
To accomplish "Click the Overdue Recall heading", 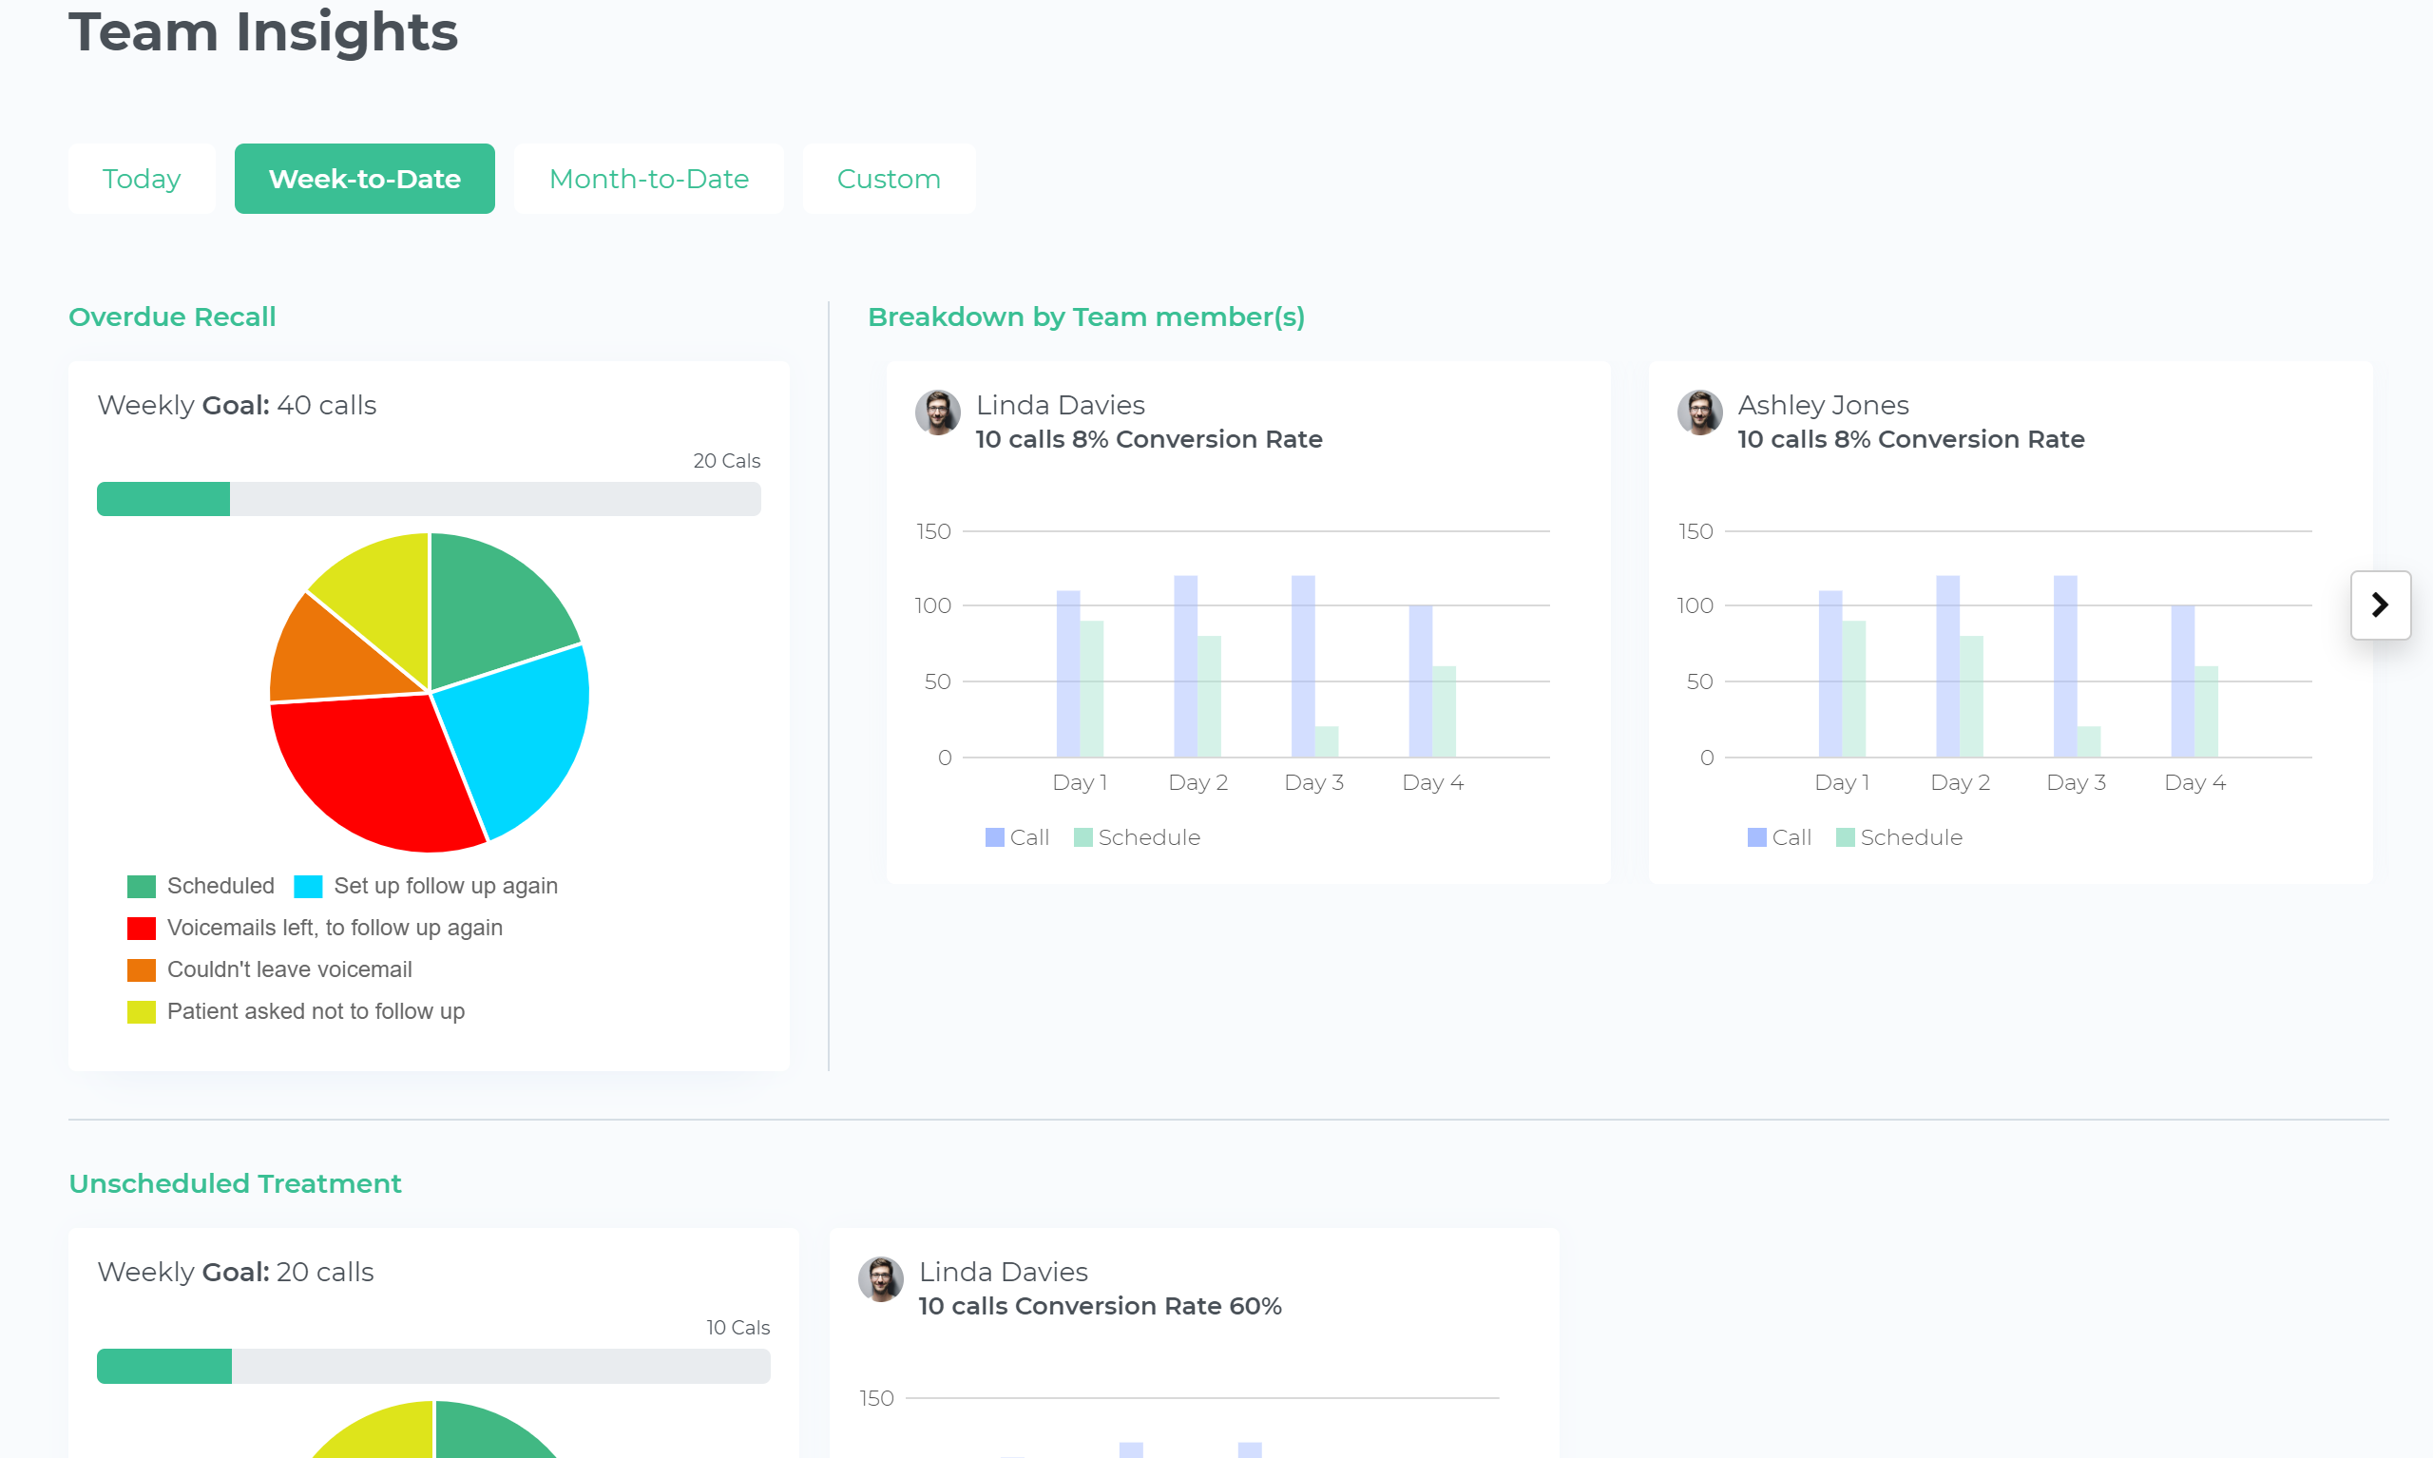I will [172, 317].
